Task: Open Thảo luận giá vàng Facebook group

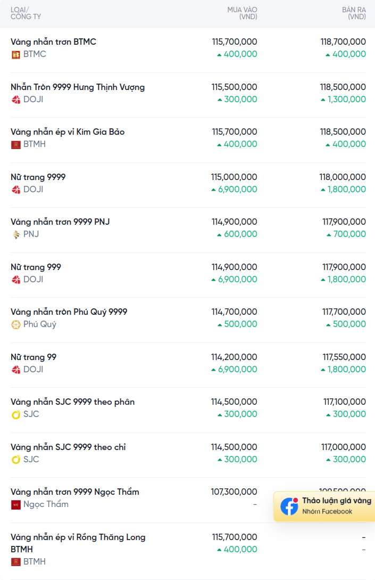Action: point(324,507)
